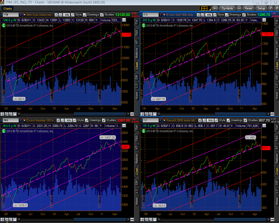Open the L2 side tab on /NQ chart
This screenshot has width=279, height=223.
[136, 191]
